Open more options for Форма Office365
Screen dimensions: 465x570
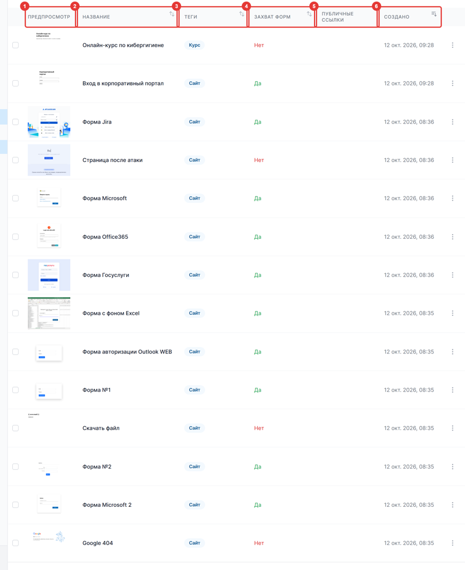click(x=453, y=237)
